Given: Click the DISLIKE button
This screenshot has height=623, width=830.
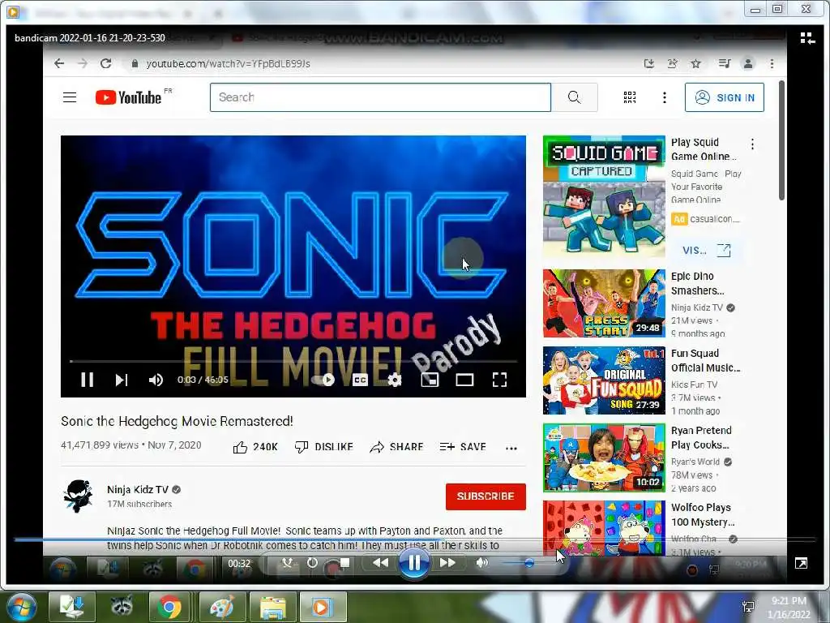Looking at the screenshot, I should point(324,447).
